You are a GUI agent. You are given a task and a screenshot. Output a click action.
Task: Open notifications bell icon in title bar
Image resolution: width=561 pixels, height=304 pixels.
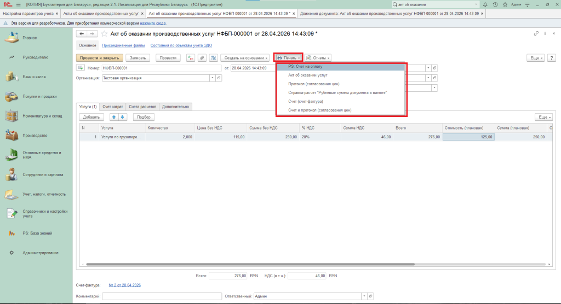tap(485, 4)
